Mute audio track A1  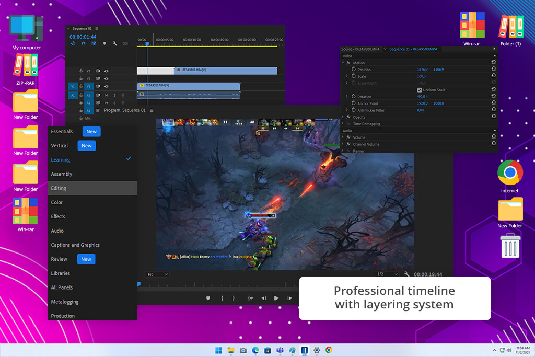click(x=106, y=96)
